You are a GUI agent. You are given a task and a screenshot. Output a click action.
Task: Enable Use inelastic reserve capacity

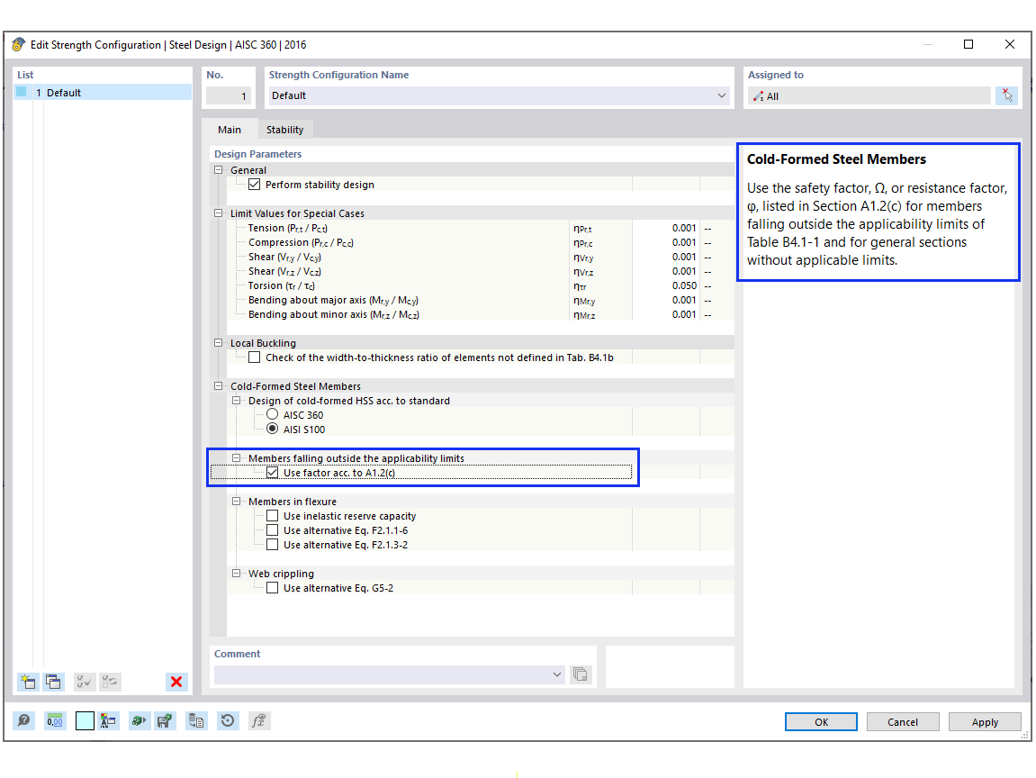pyautogui.click(x=272, y=515)
